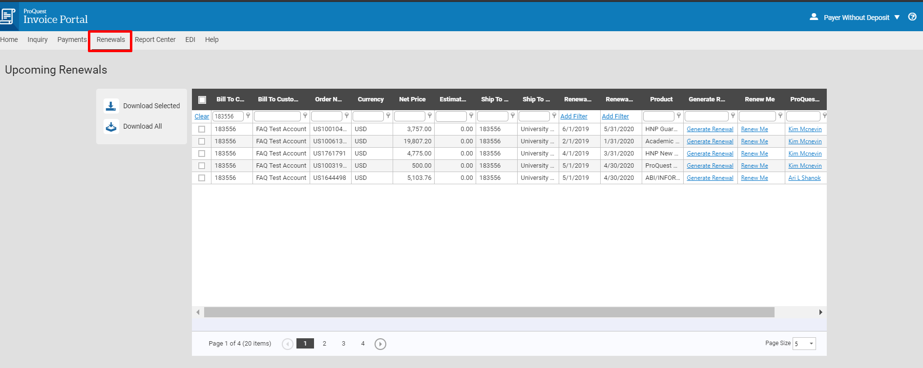923x368 pixels.
Task: Open the Page Size dropdown
Action: click(x=804, y=344)
